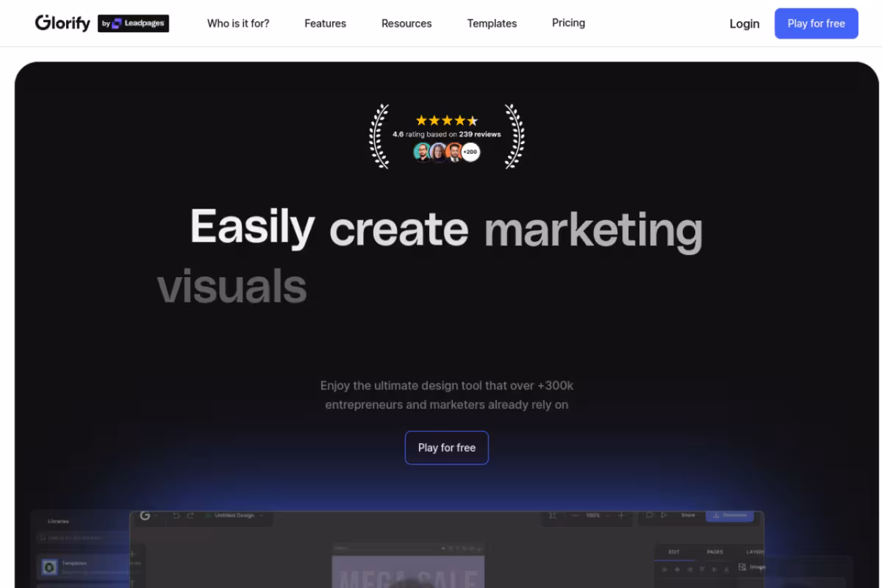Click the G logo in the editor preview

pos(146,516)
